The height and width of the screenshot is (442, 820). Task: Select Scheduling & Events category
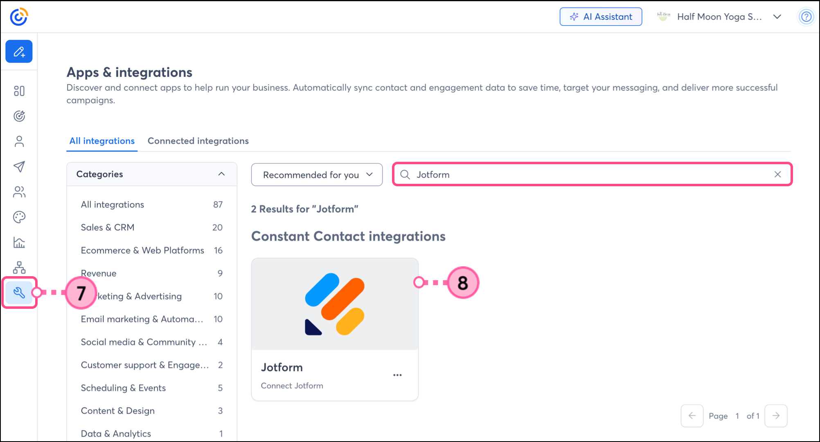[152, 388]
